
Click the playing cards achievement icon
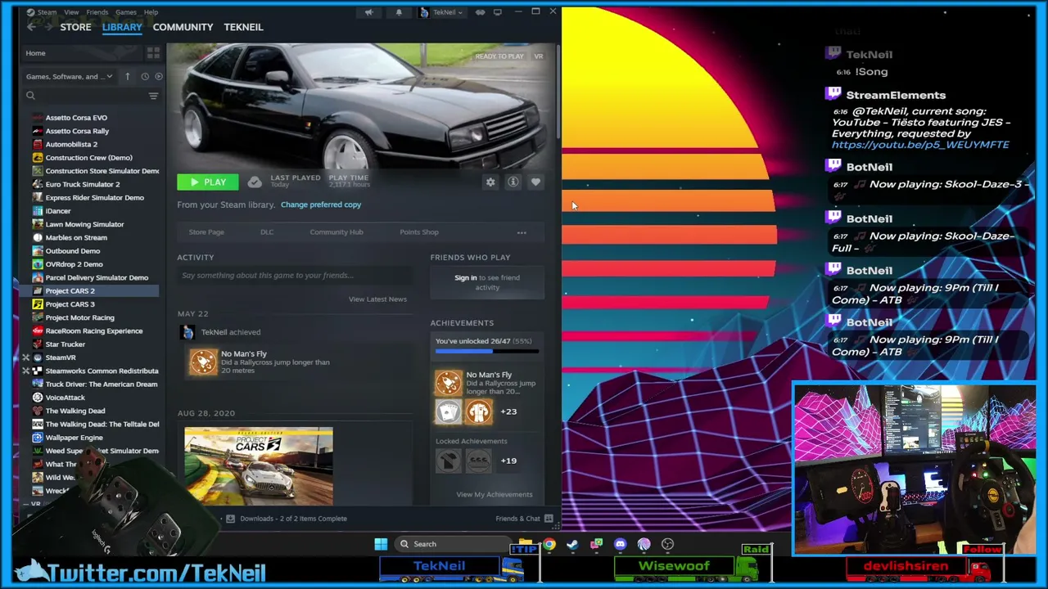[x=449, y=411]
